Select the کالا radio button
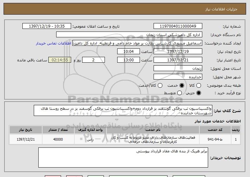Screen dimensions: 250x177 click(199, 85)
